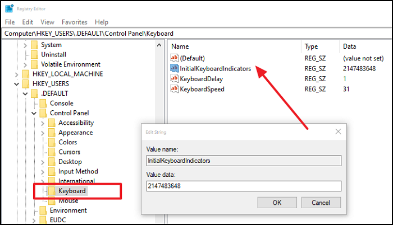Viewport: 393px width, 225px height.
Task: Click the Appearance folder icon
Action: pos(52,133)
